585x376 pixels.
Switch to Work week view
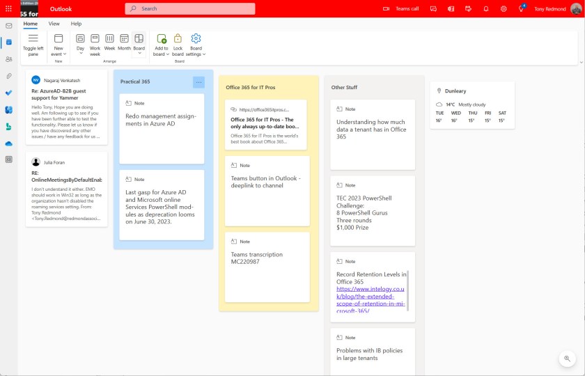[95, 45]
